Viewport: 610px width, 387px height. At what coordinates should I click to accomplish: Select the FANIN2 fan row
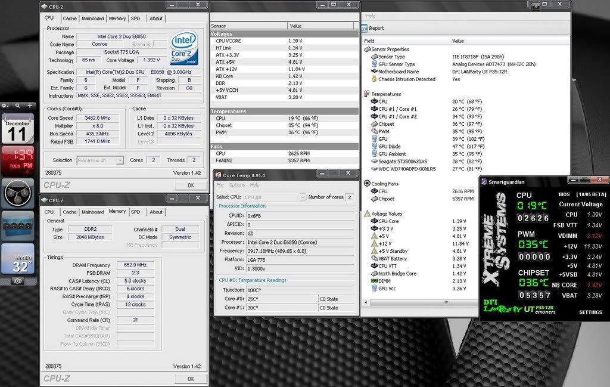point(284,160)
